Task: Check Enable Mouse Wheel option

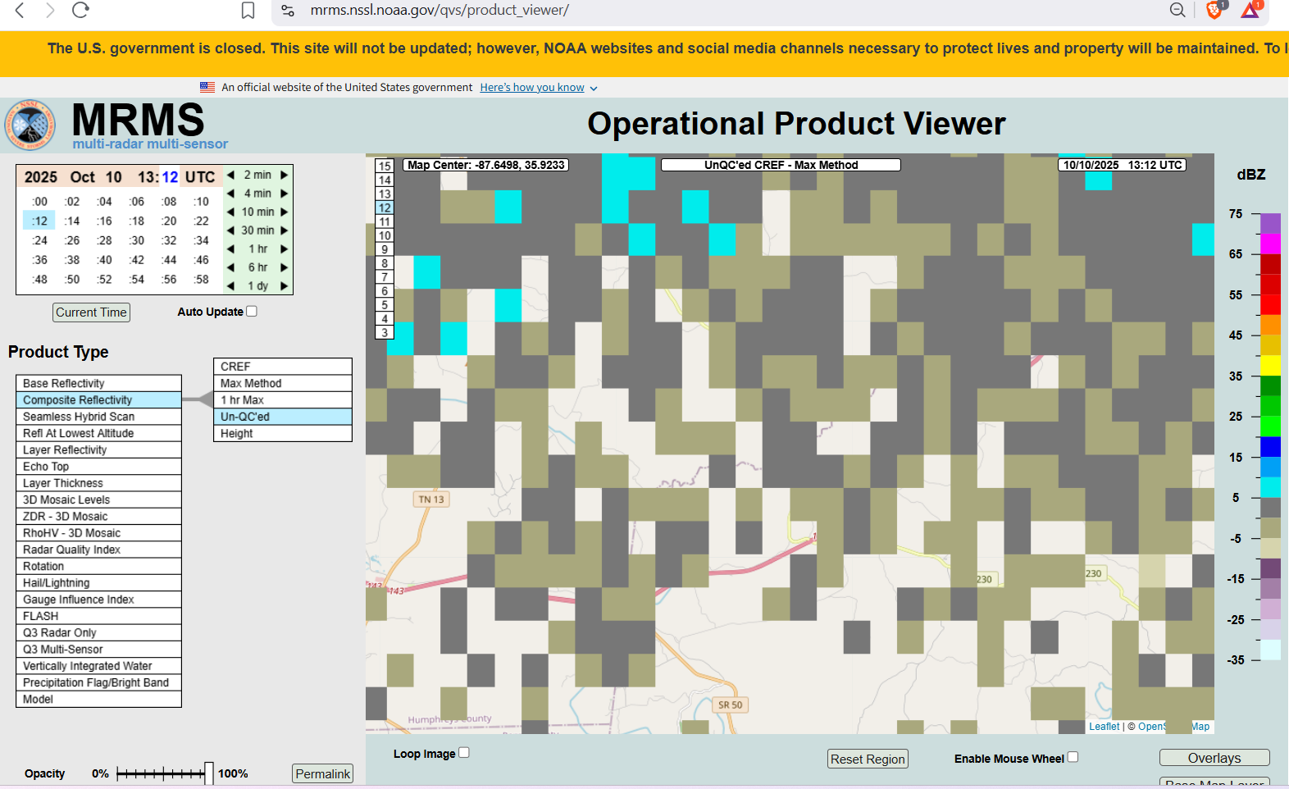Action: point(1073,757)
